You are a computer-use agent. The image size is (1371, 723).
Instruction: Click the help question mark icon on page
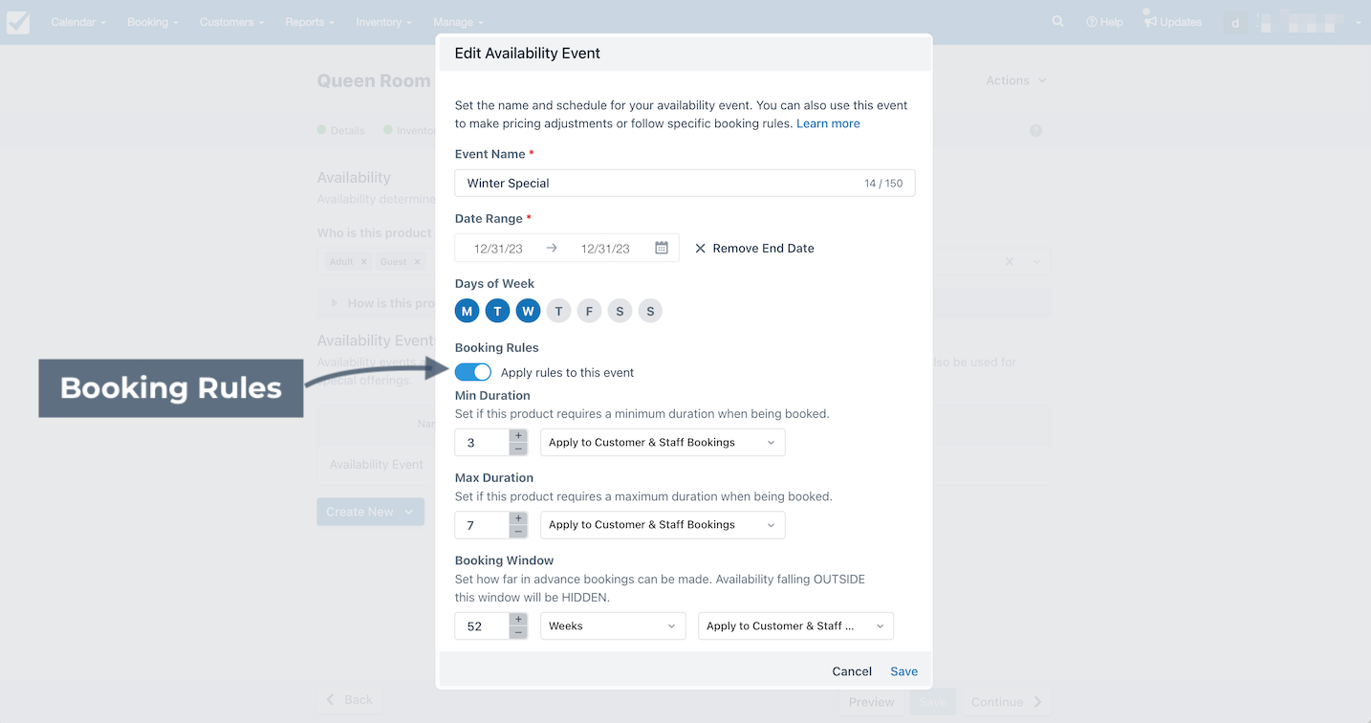tap(1035, 130)
